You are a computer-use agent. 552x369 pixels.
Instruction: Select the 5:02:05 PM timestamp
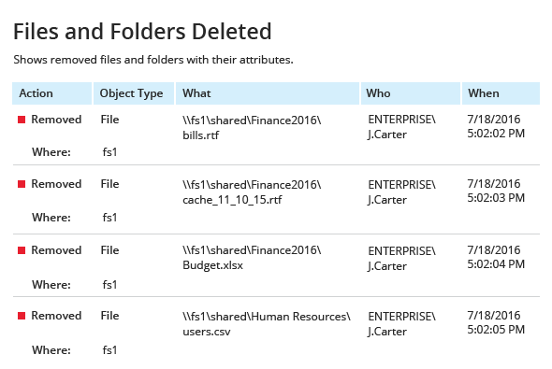pyautogui.click(x=496, y=330)
